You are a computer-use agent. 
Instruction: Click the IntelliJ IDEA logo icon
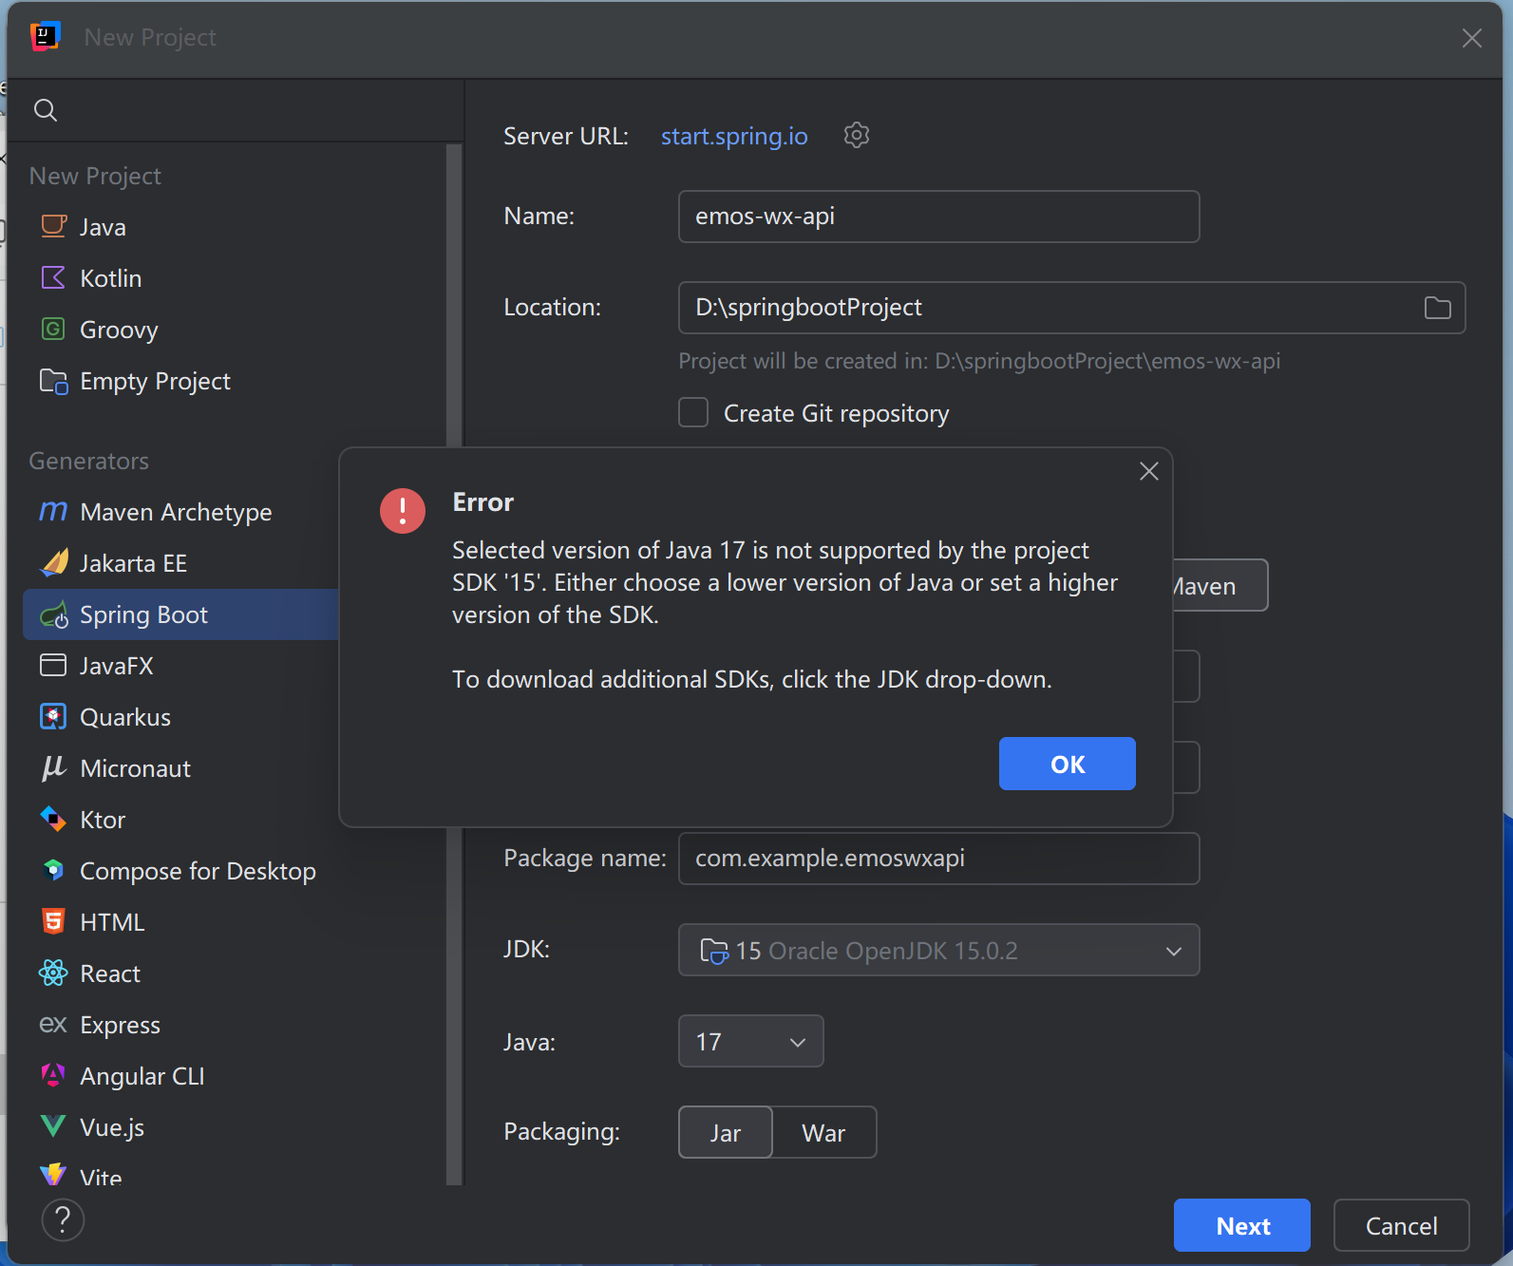coord(45,36)
